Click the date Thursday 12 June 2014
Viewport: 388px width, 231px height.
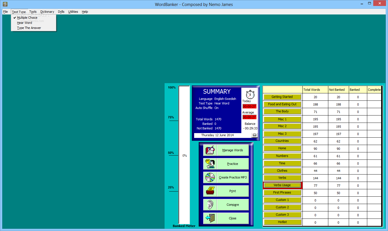click(x=217, y=135)
